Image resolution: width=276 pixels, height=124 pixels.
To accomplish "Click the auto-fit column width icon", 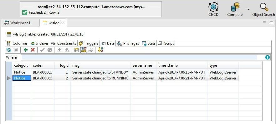I will tap(76, 50).
